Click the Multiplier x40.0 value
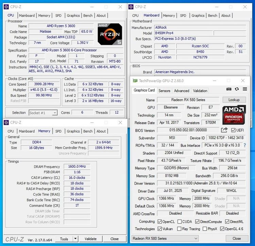Viewport: 255px width, 246px height. (x=44, y=89)
